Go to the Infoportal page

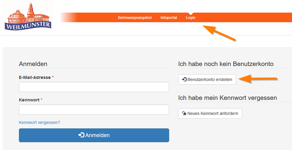[169, 18]
